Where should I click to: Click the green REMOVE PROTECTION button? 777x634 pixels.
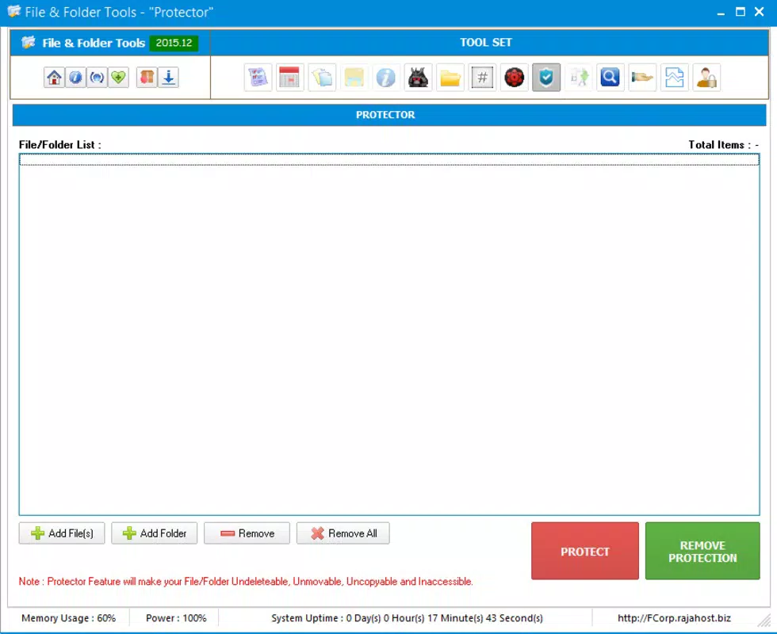coord(702,551)
